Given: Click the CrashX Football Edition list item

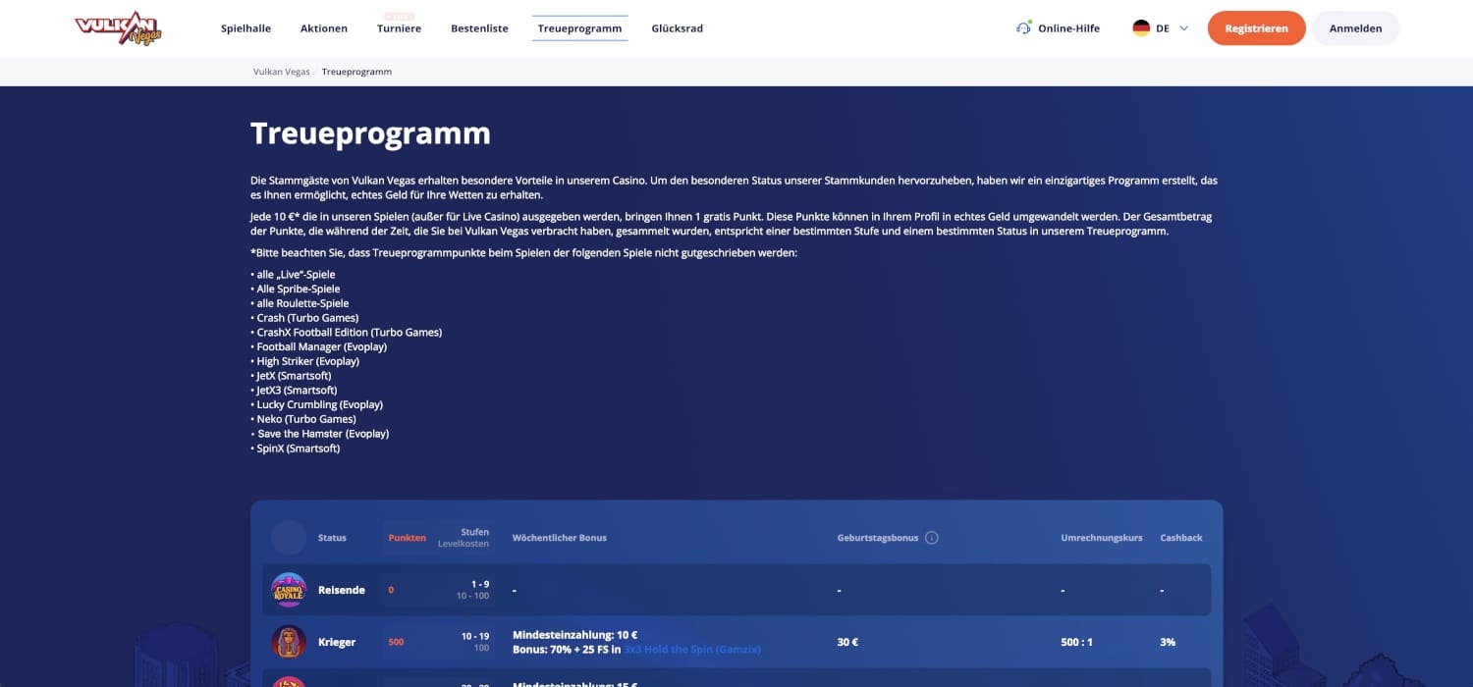Looking at the screenshot, I should (x=347, y=333).
